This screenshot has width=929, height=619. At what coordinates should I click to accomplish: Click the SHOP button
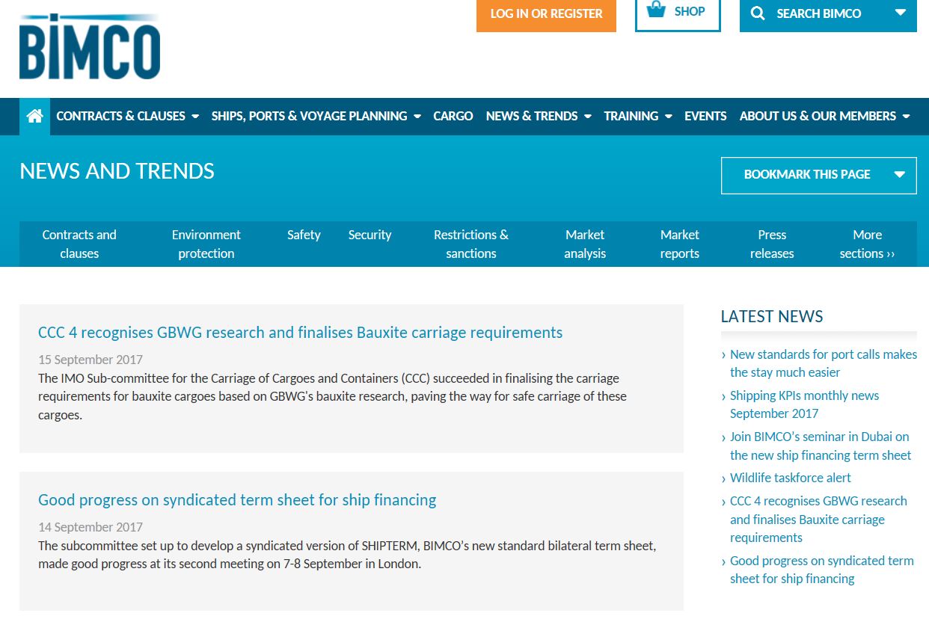click(x=678, y=11)
